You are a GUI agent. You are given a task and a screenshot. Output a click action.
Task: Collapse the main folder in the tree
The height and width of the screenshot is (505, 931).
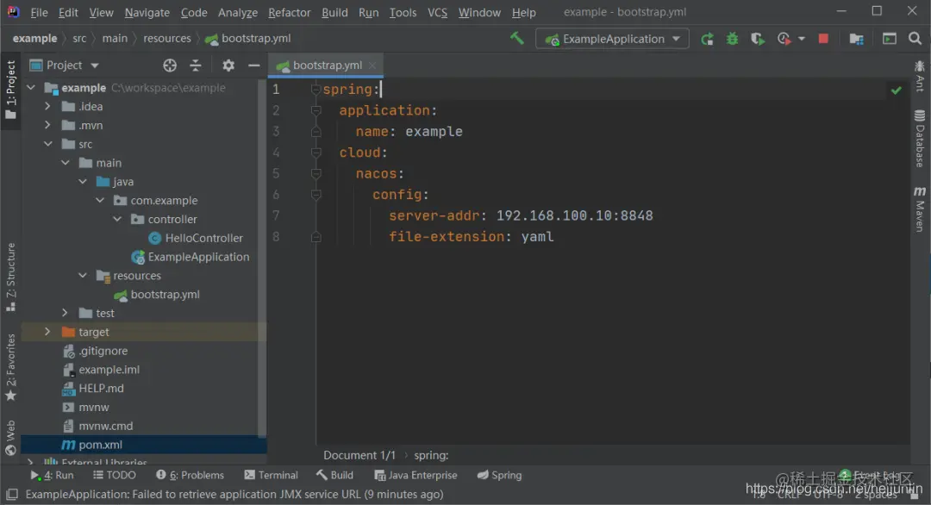pyautogui.click(x=66, y=163)
